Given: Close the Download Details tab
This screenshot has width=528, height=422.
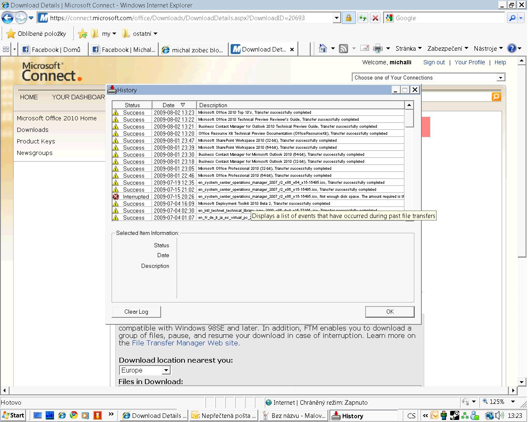Looking at the screenshot, I should (292, 49).
